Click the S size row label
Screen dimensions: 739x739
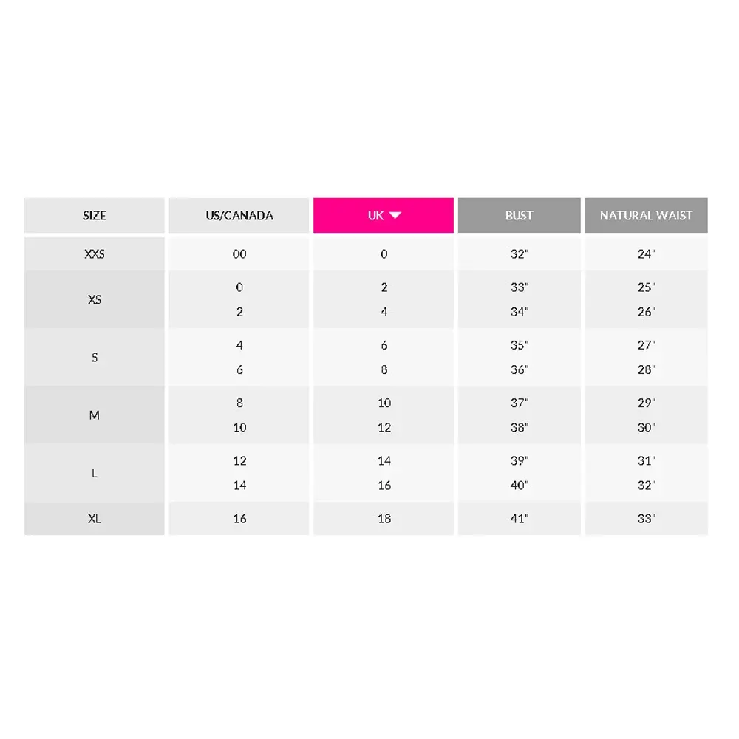95,357
